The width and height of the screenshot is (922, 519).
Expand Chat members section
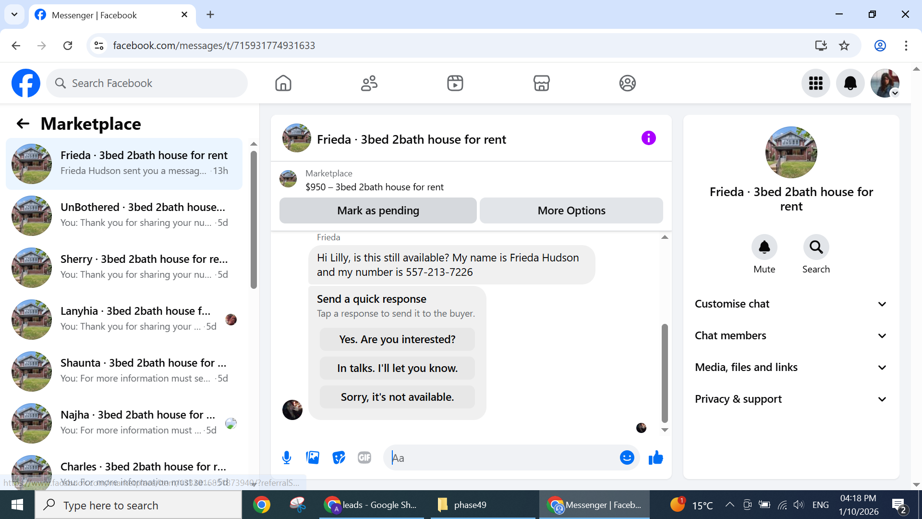coord(791,336)
